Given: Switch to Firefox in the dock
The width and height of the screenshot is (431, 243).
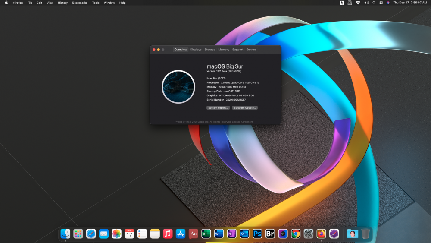Looking at the screenshot, I should tap(321, 234).
